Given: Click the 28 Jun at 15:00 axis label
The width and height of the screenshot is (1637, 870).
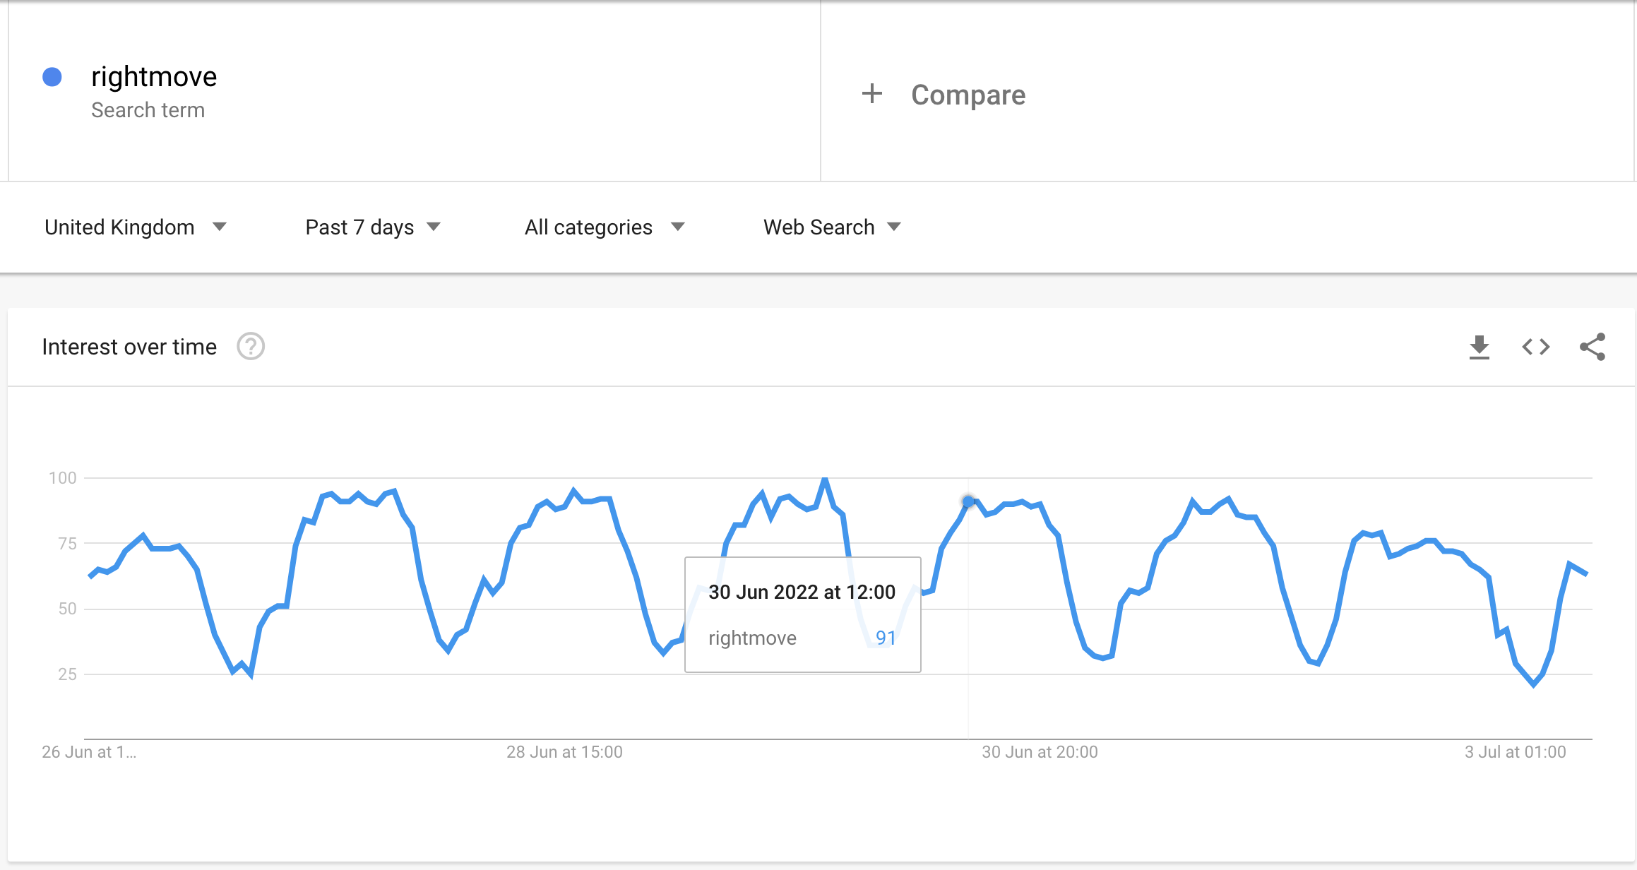Looking at the screenshot, I should 564,752.
